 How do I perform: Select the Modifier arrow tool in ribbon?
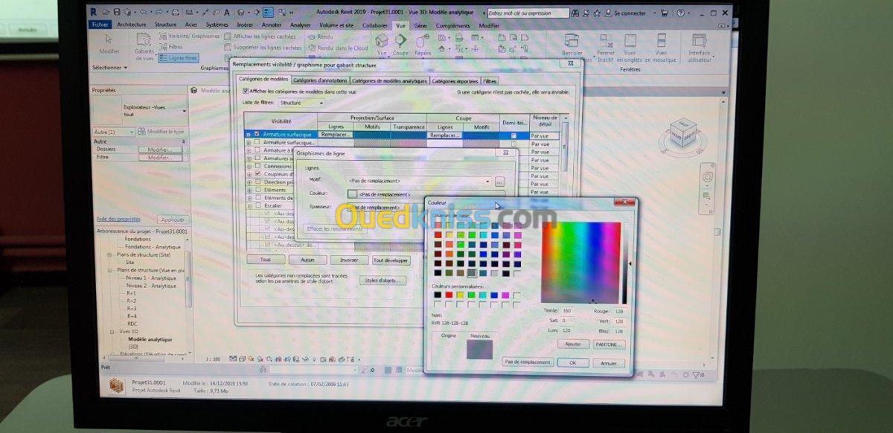[109, 38]
